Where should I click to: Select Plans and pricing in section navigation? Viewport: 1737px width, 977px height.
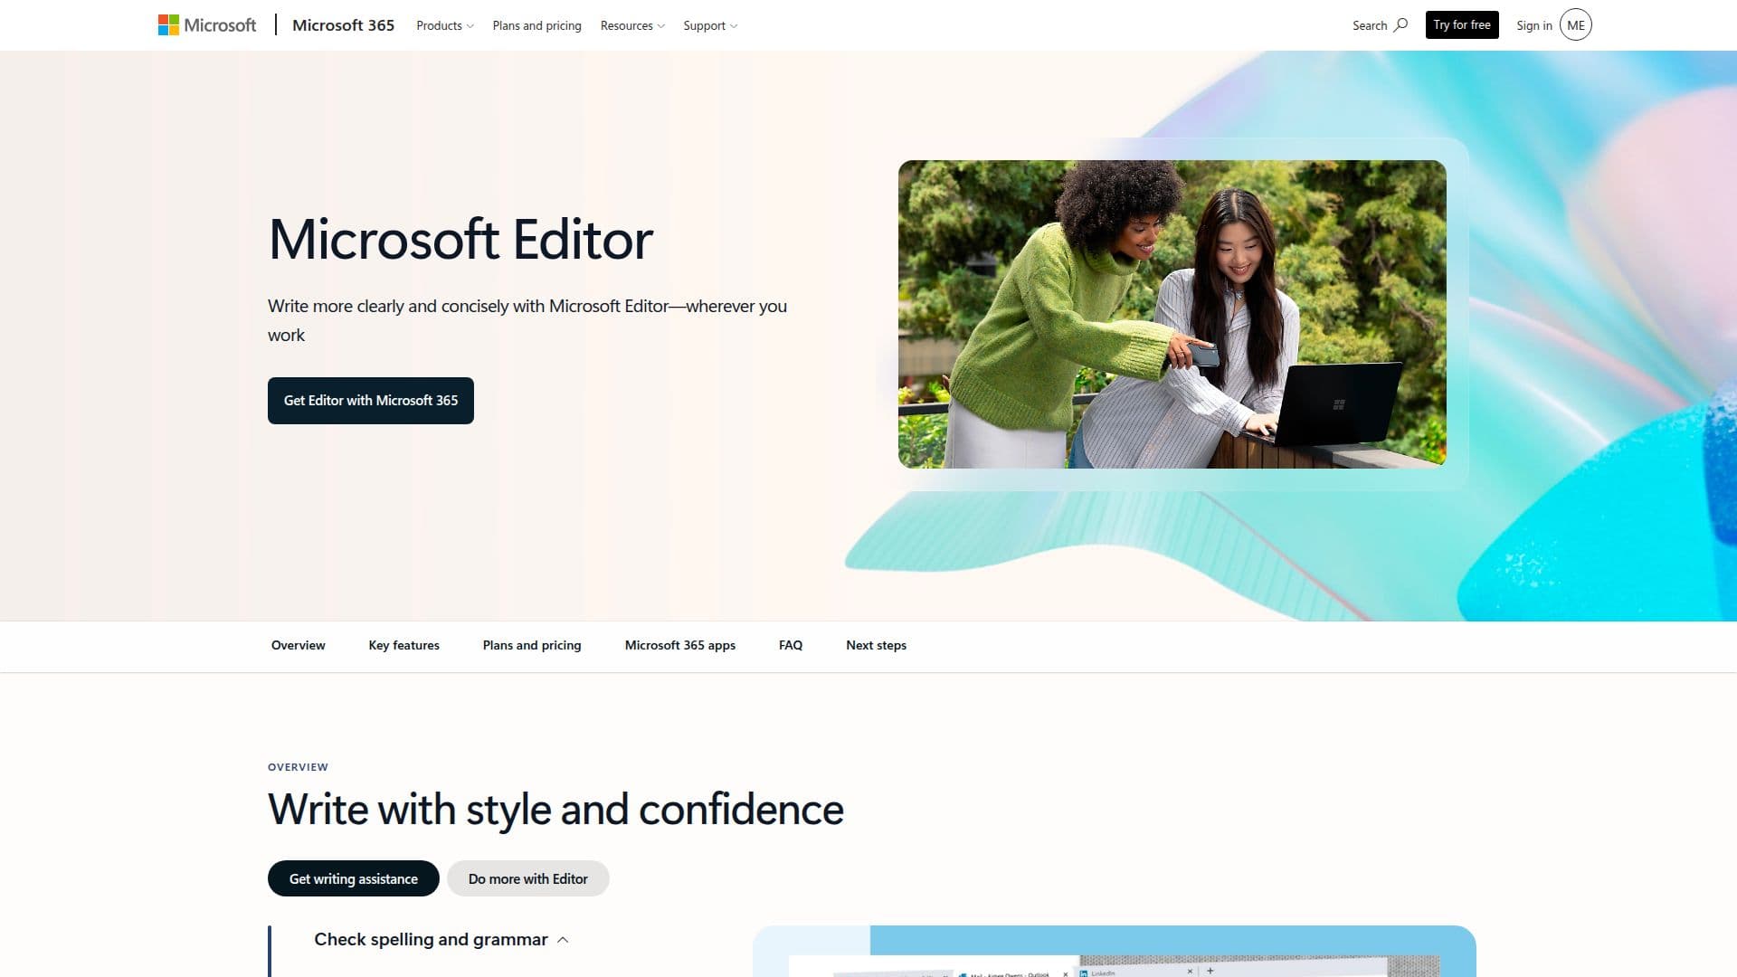coord(532,645)
